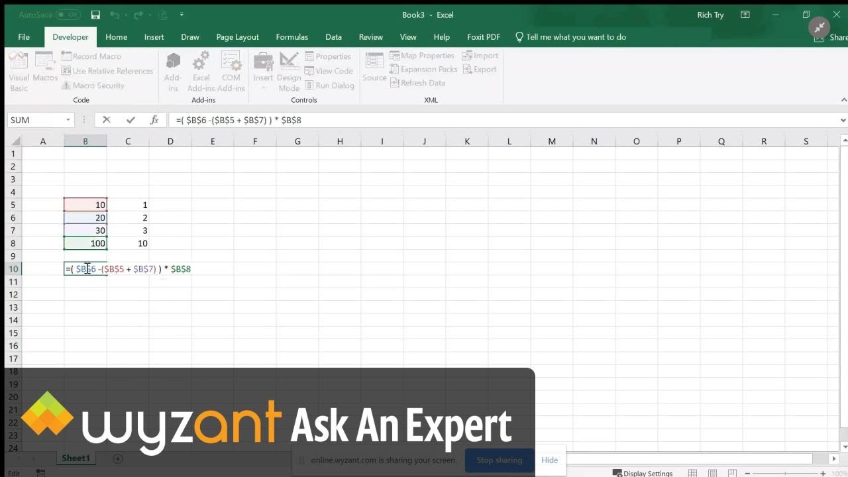
Task: Click cell C8 containing 10
Action: click(x=128, y=243)
